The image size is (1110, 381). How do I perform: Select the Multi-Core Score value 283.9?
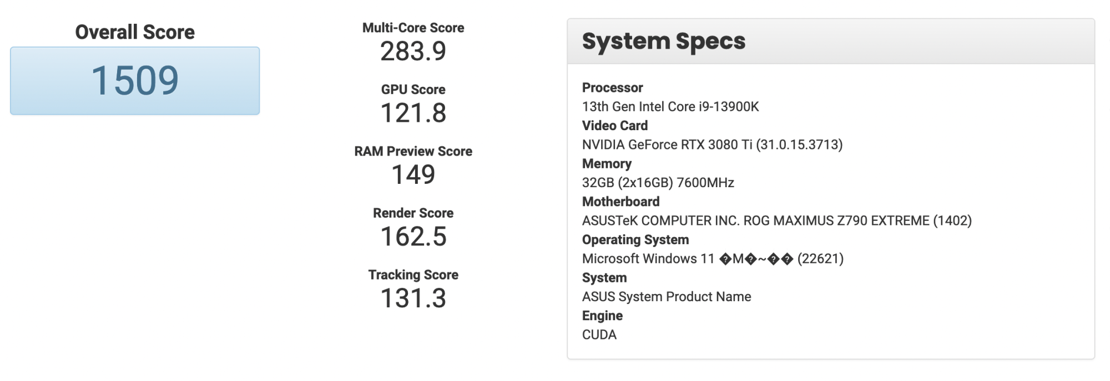click(x=413, y=52)
